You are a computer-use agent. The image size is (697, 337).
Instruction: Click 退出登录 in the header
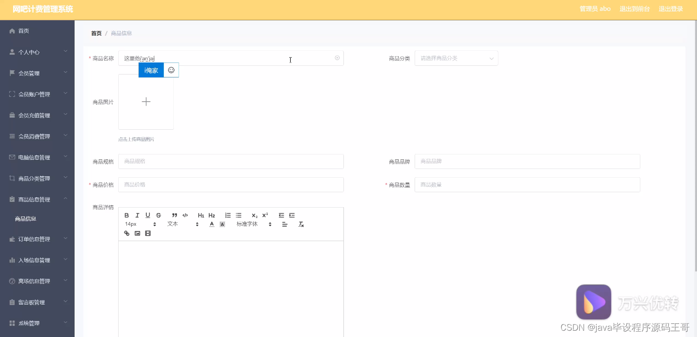[x=671, y=9]
